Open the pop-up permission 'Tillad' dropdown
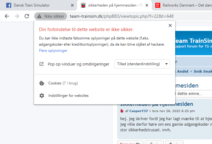This screenshot has height=144, width=212. (x=142, y=64)
